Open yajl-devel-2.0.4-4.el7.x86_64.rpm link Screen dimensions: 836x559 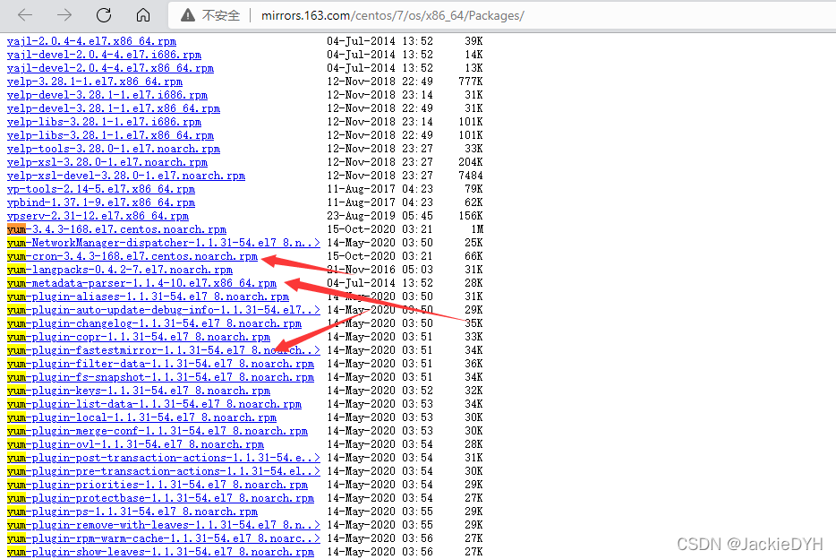tap(110, 68)
